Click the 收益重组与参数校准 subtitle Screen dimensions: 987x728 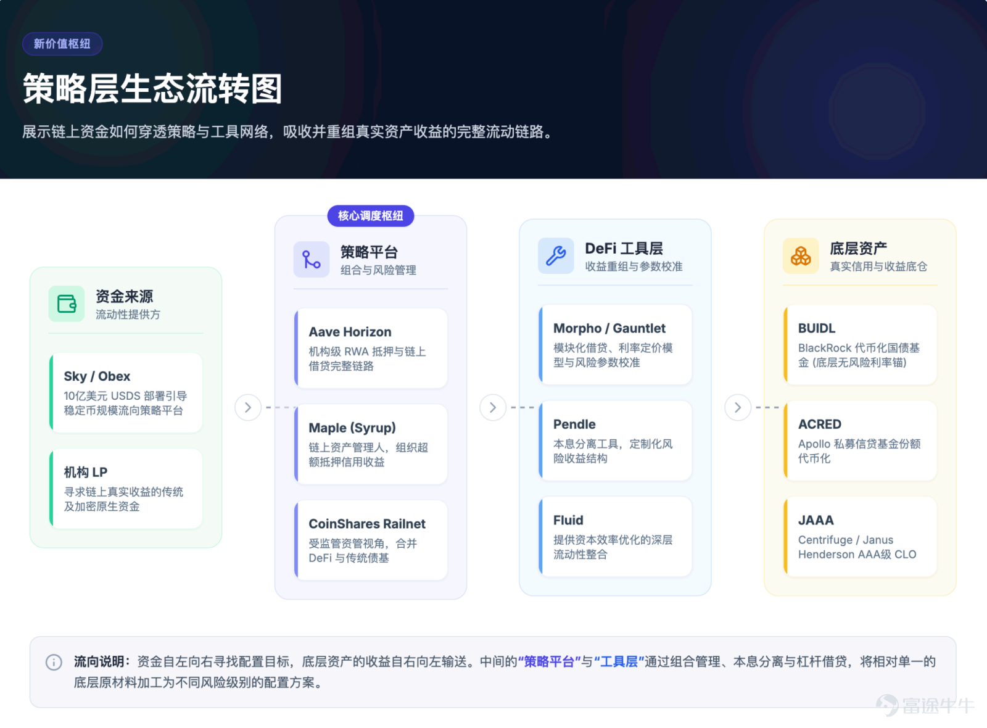pyautogui.click(x=634, y=267)
